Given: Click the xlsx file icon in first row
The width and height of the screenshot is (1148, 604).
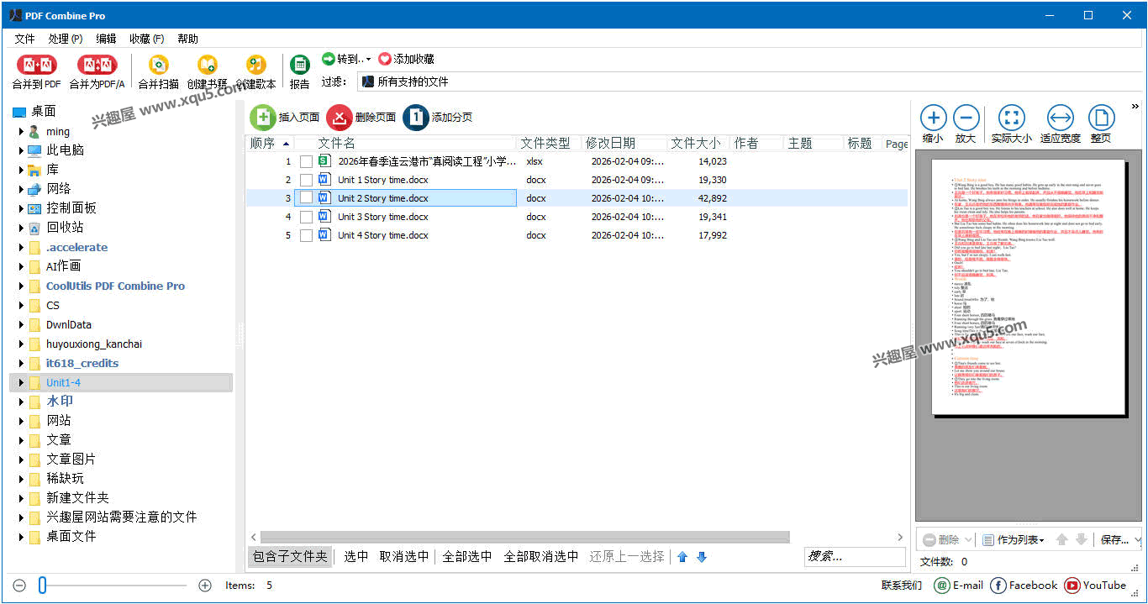Looking at the screenshot, I should (325, 161).
